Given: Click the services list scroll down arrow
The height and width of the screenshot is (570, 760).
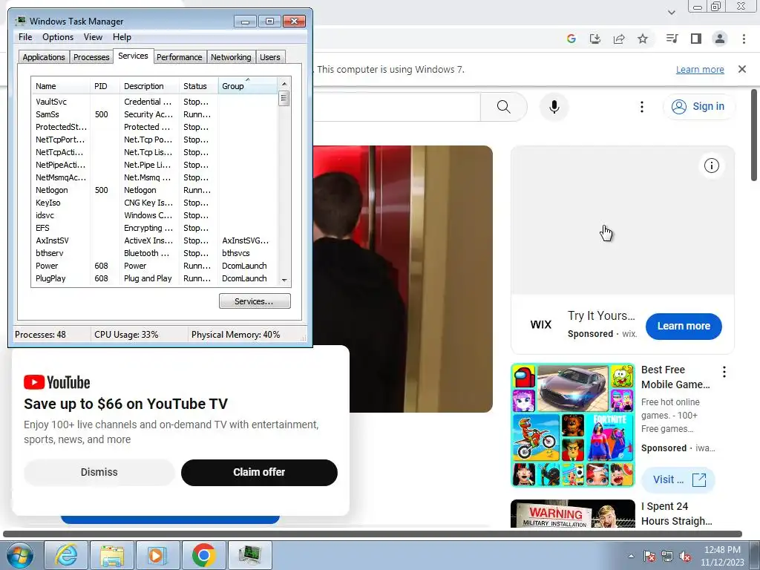Looking at the screenshot, I should (284, 280).
